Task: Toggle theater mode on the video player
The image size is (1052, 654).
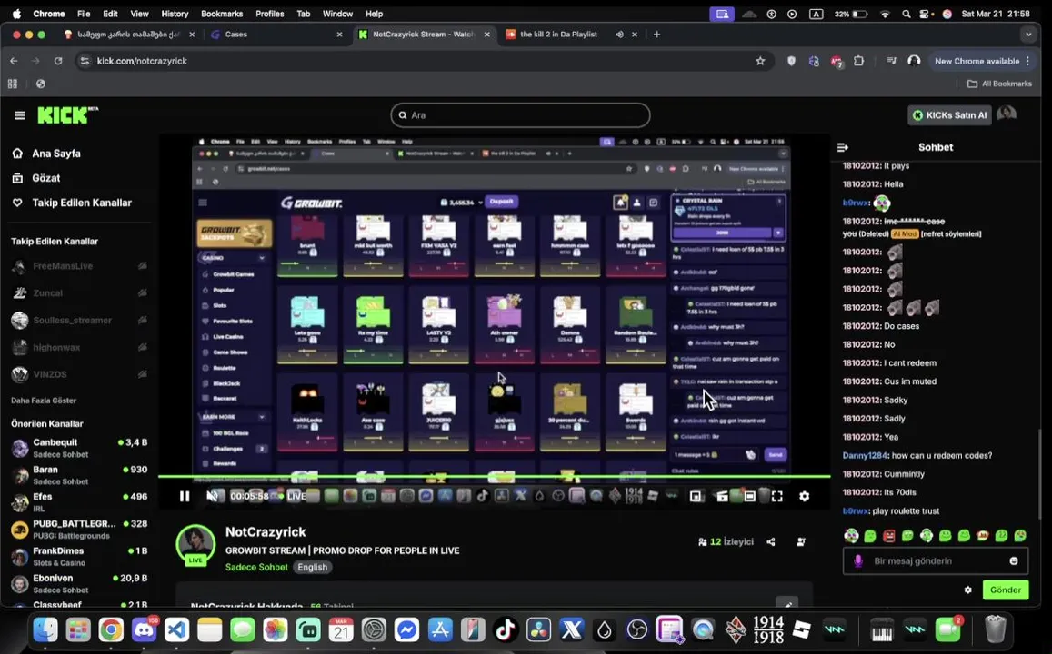Action: click(749, 496)
